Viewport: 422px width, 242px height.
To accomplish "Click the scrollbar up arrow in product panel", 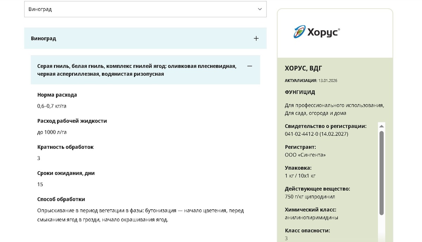I will (382, 126).
